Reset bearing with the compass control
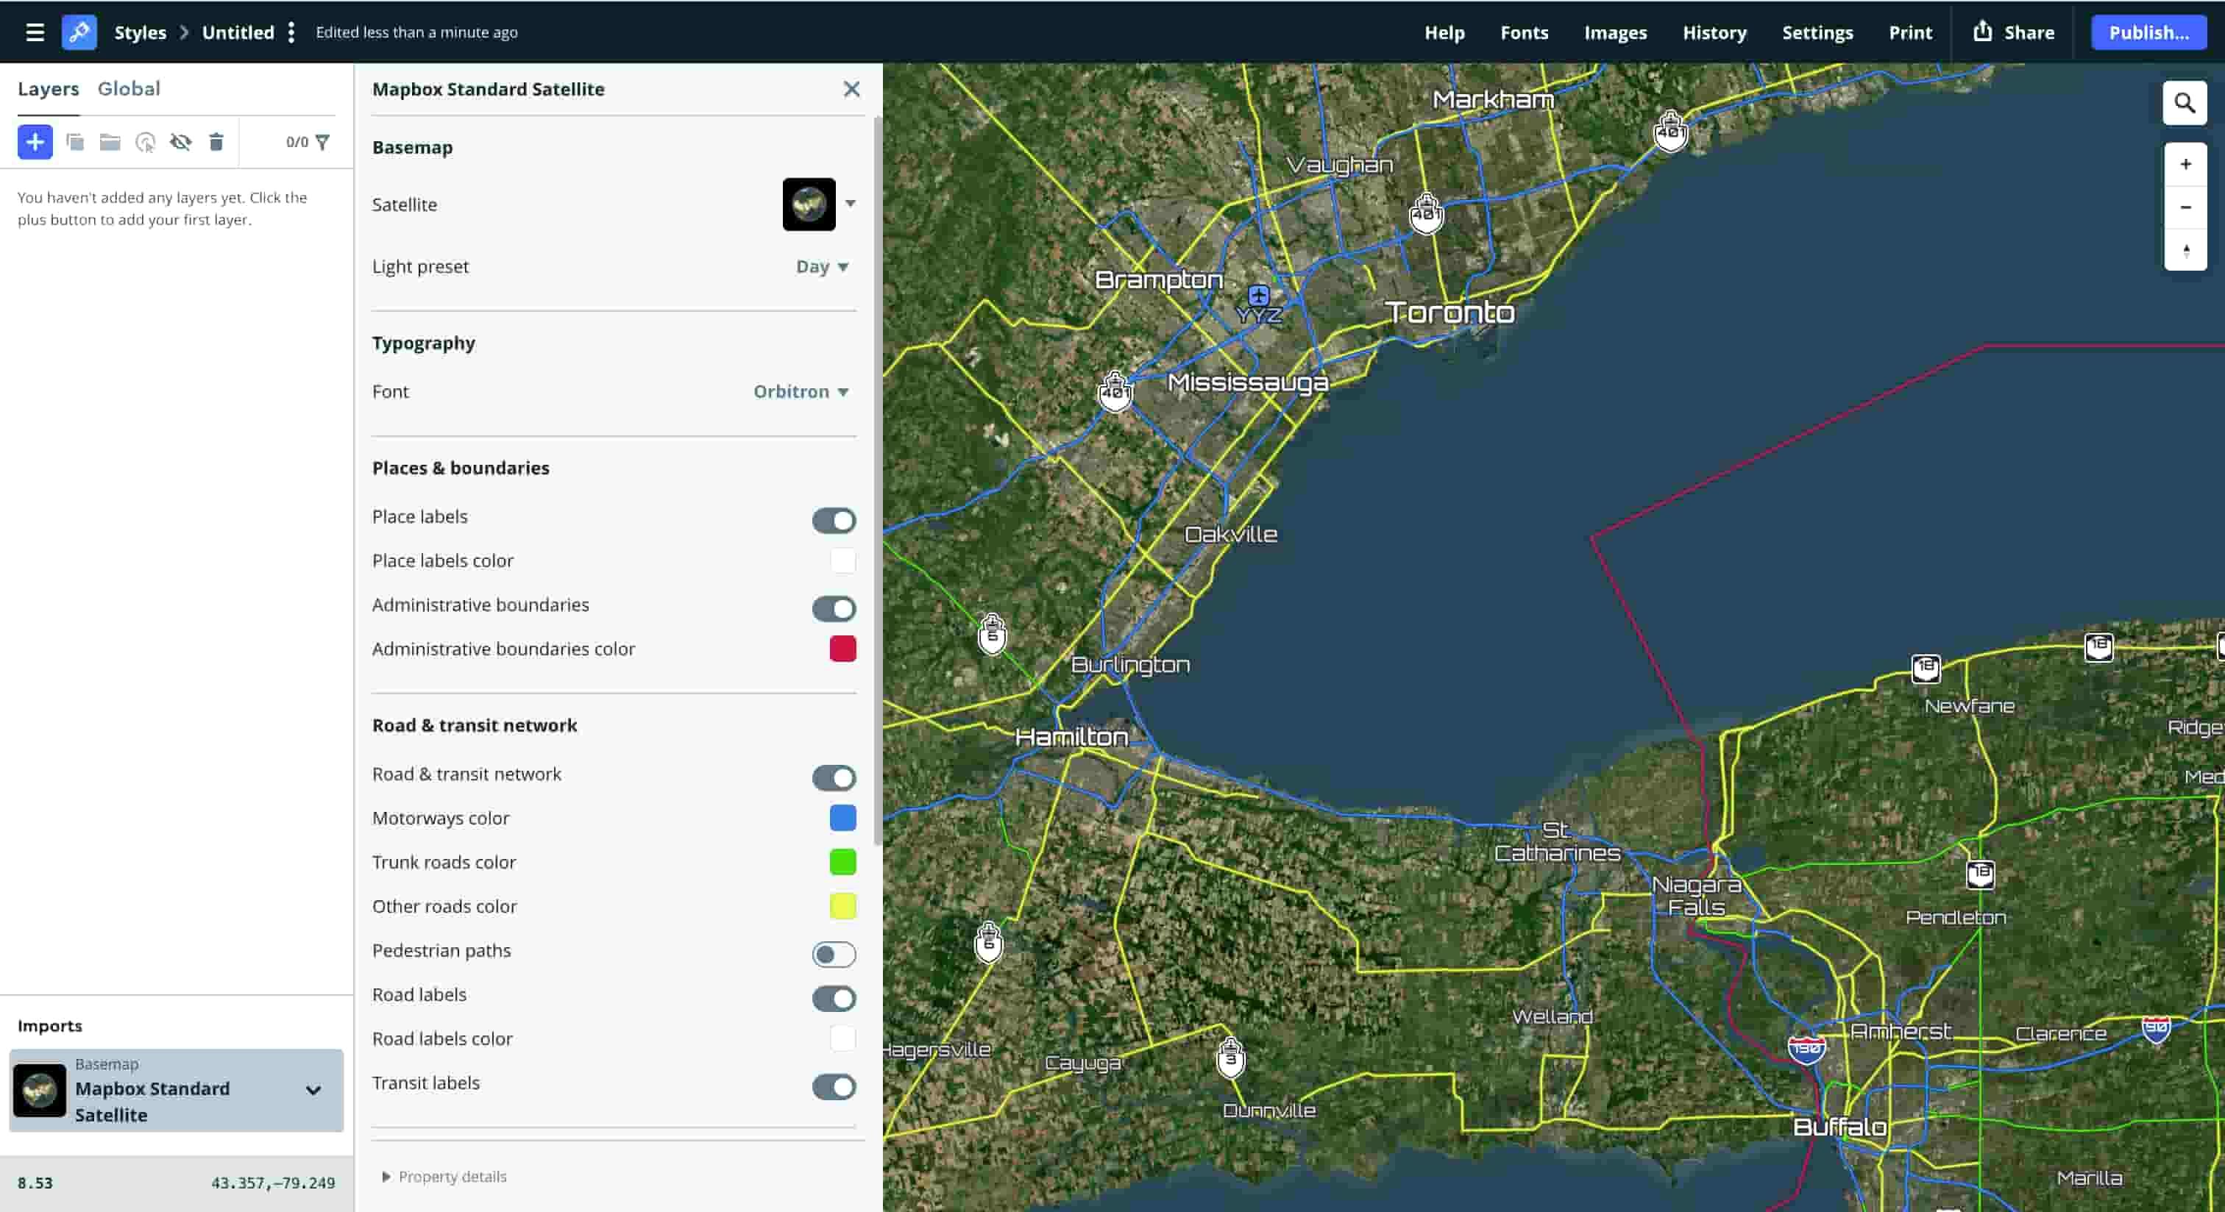This screenshot has width=2225, height=1212. click(x=2185, y=252)
